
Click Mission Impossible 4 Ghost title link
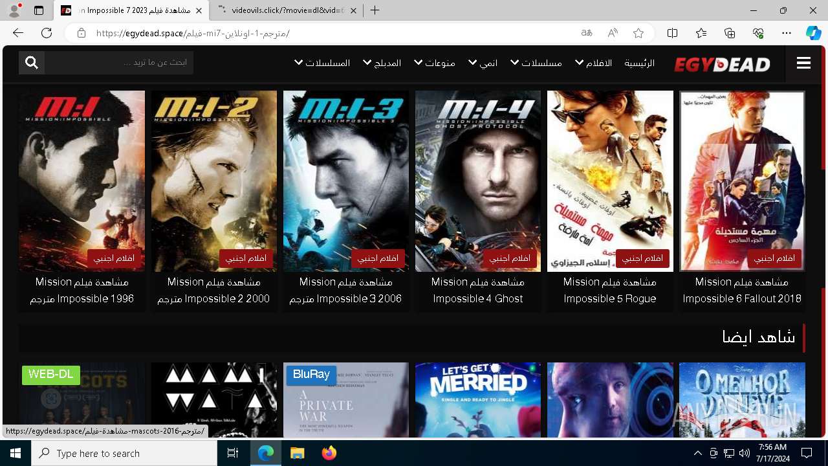(478, 291)
